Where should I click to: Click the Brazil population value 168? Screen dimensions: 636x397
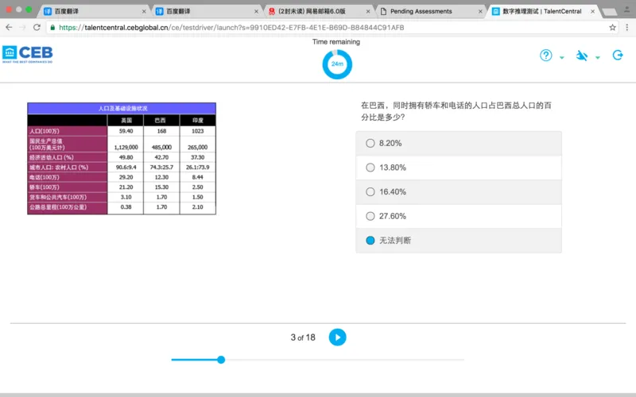click(161, 131)
